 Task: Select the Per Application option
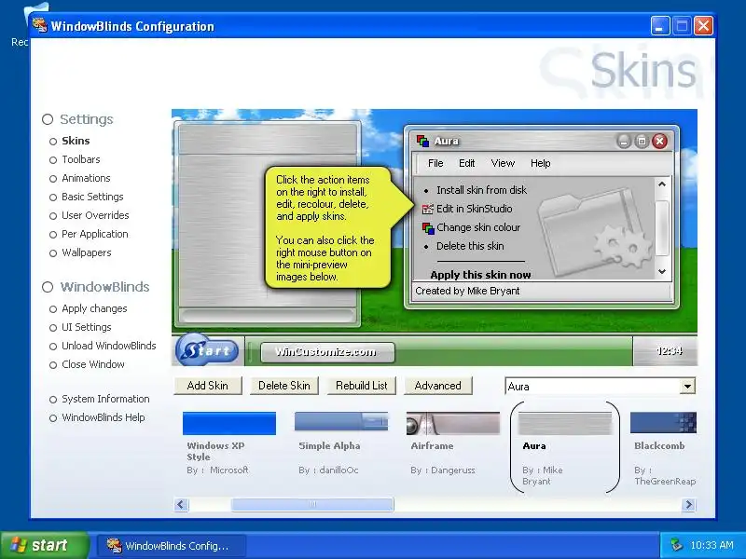coord(89,234)
